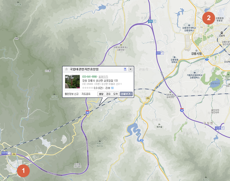Select orange map marker number 1
The image size is (230, 181).
[x=23, y=171]
